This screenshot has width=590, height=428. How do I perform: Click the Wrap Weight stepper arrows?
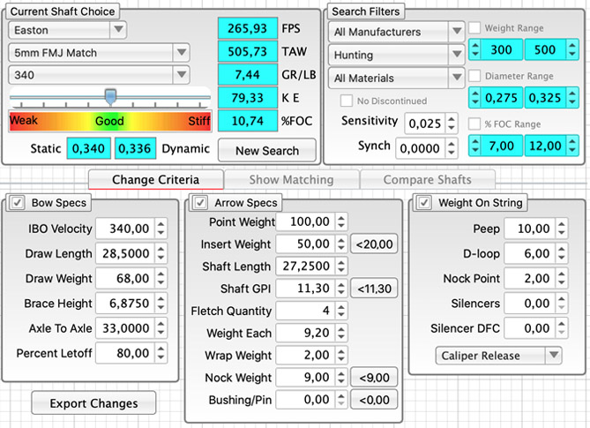pyautogui.click(x=341, y=355)
